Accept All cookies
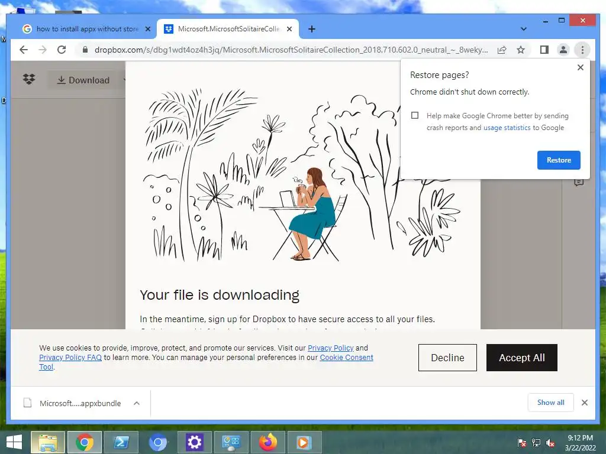606x454 pixels. pyautogui.click(x=522, y=358)
